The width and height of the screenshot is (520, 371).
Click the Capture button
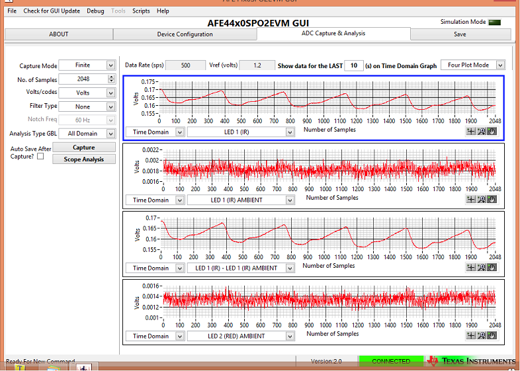84,147
